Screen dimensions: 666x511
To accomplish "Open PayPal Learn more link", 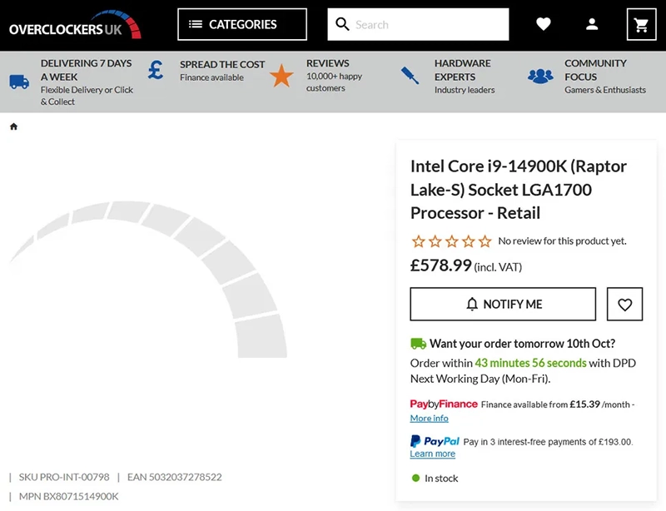I will 432,454.
